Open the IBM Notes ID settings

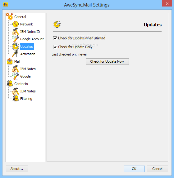[30, 32]
